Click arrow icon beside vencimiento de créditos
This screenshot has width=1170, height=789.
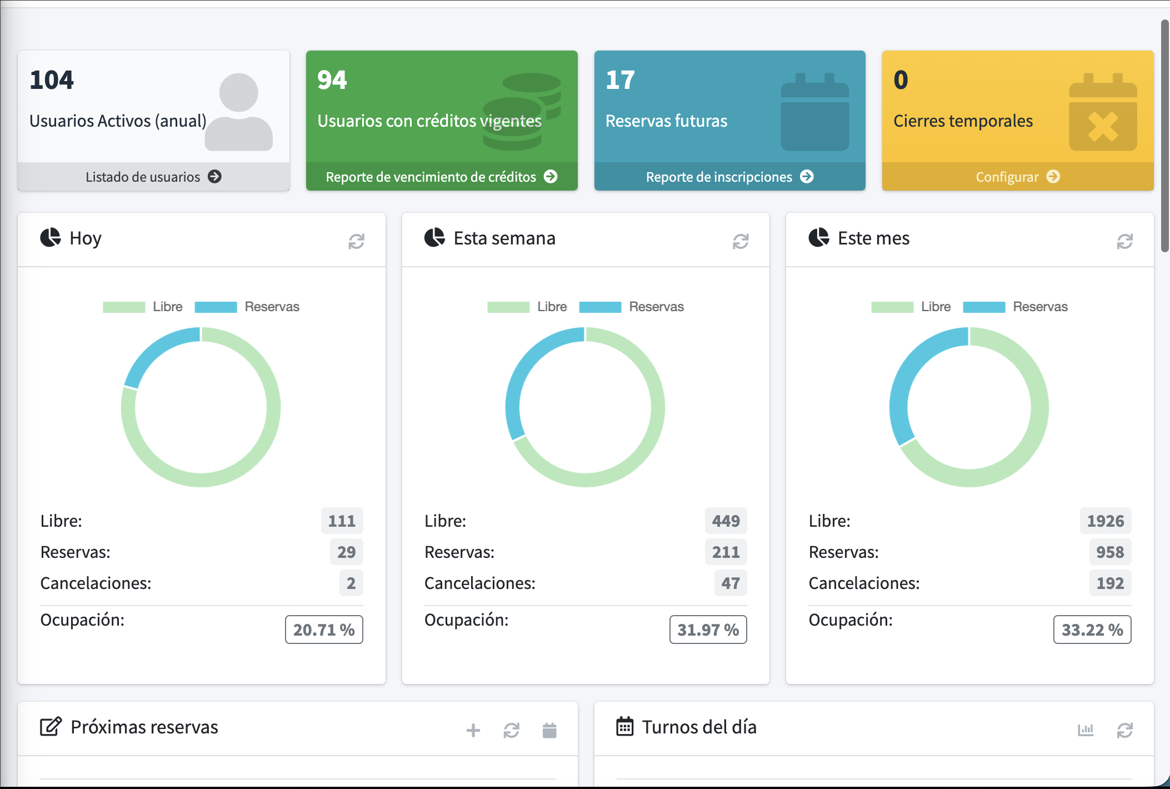551,177
